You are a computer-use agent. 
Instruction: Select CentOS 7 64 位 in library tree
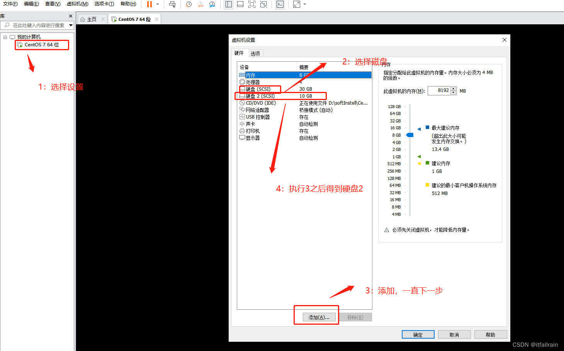pyautogui.click(x=42, y=45)
